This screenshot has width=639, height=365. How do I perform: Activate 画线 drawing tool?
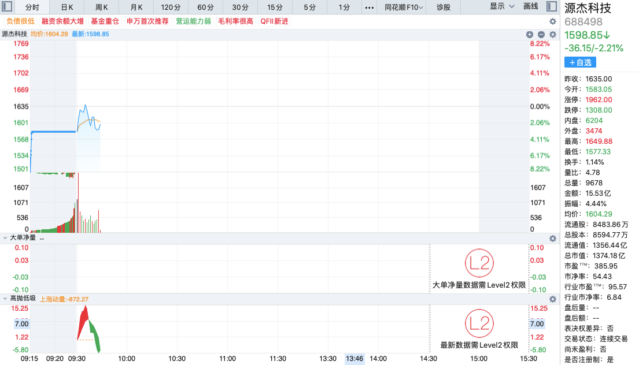point(531,6)
